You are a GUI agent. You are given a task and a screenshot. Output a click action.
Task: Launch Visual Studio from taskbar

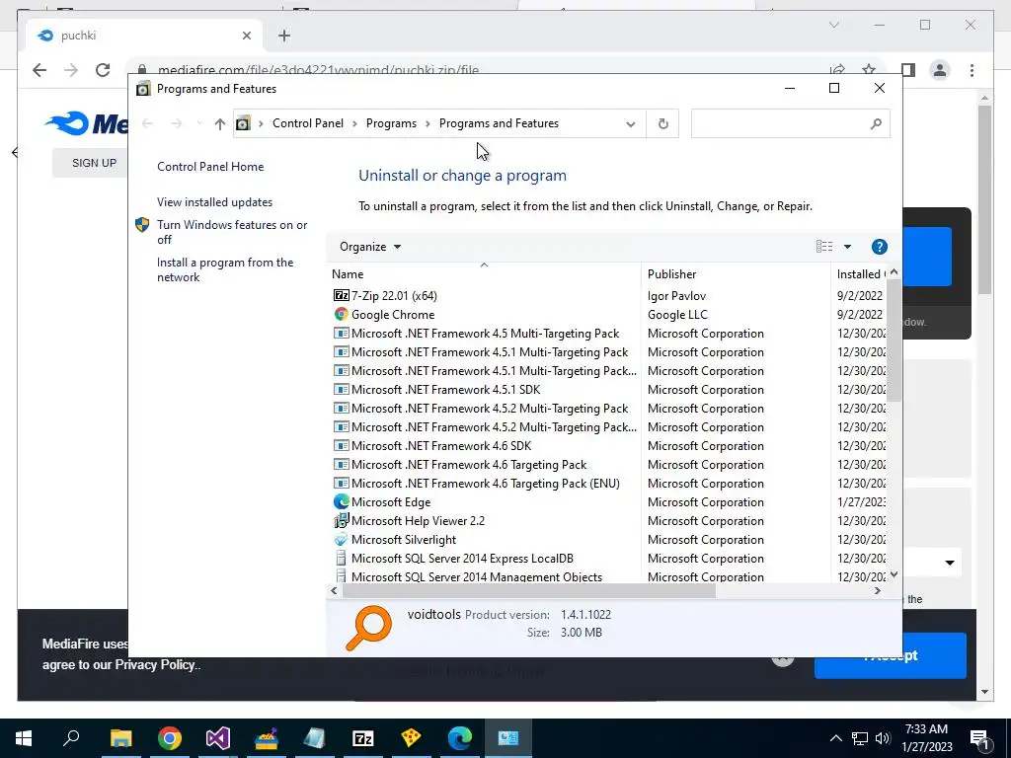(x=218, y=738)
